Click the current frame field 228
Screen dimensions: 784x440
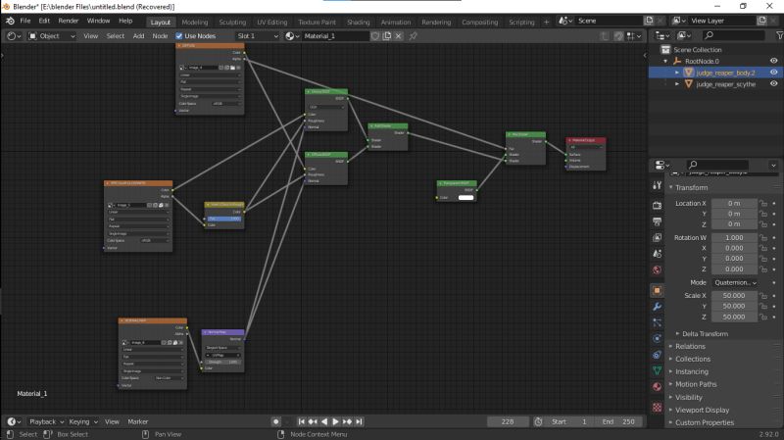[x=508, y=421]
